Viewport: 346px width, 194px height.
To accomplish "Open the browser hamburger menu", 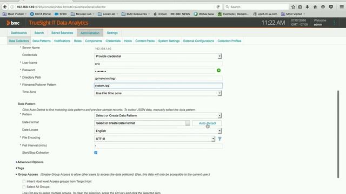I will [342, 7].
